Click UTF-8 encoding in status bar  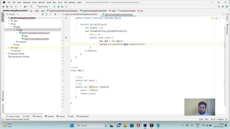pyautogui.click(x=213, y=119)
